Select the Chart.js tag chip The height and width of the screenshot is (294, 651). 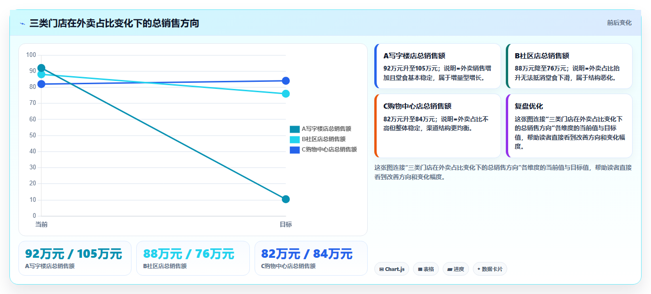(x=392, y=269)
